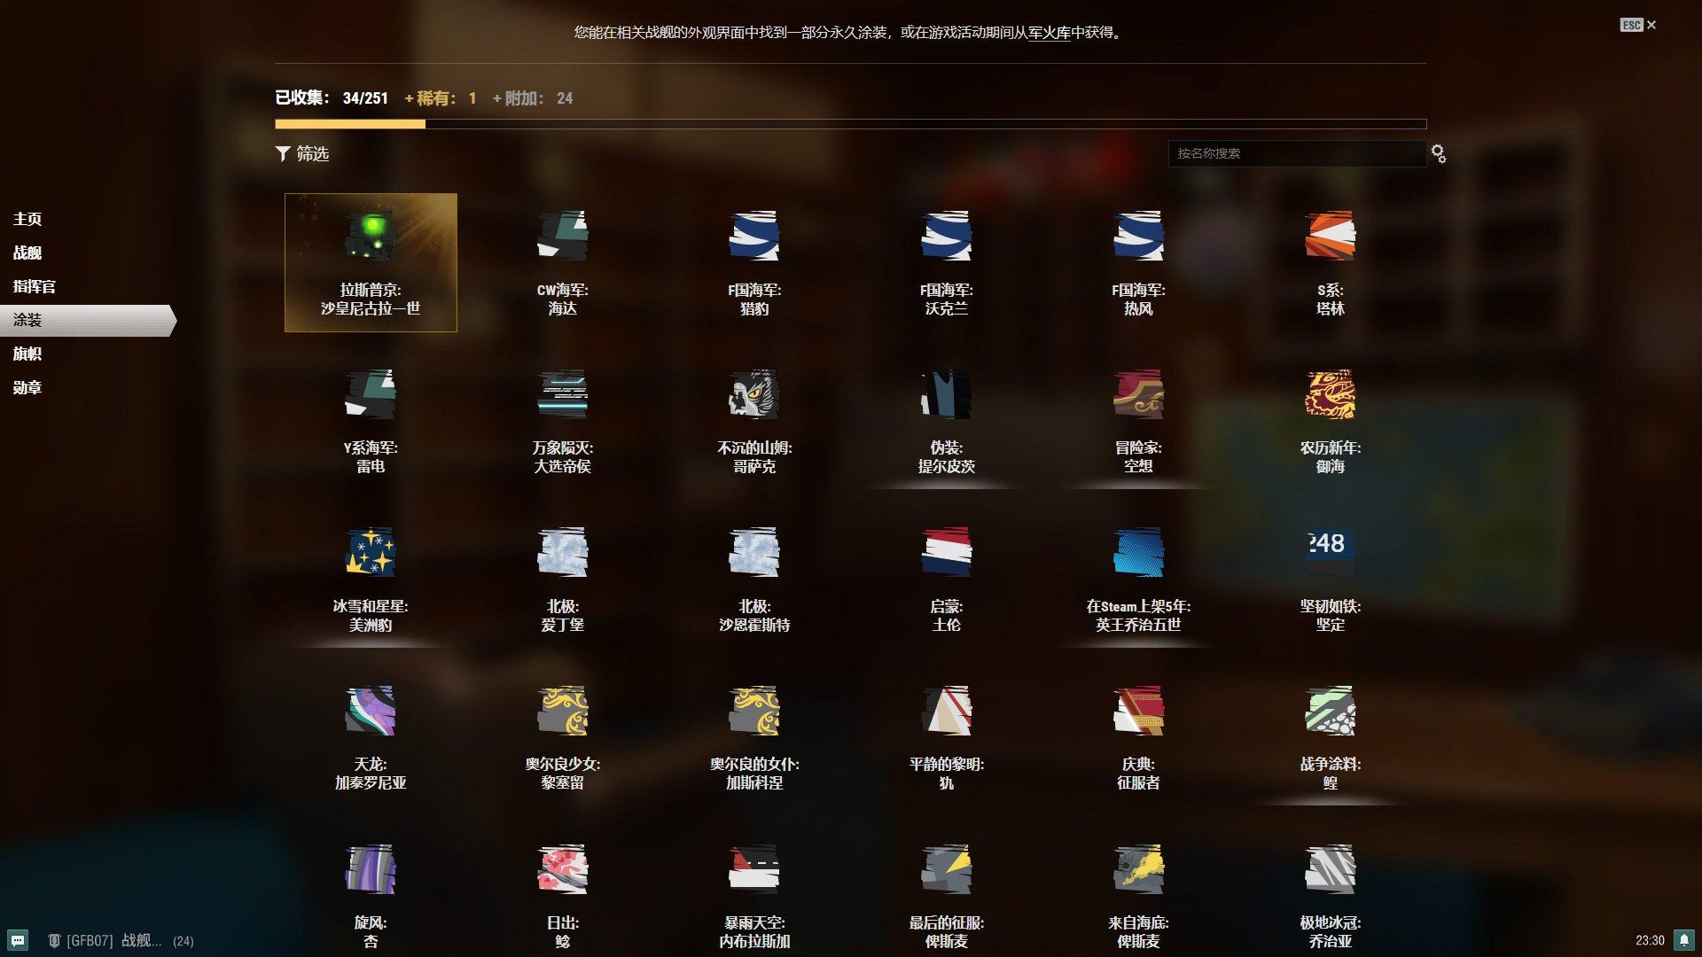
Task: Open the 筛选 filter options
Action: coord(302,153)
